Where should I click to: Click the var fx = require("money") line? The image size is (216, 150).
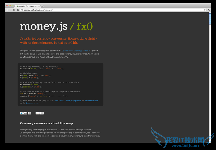point(33,94)
